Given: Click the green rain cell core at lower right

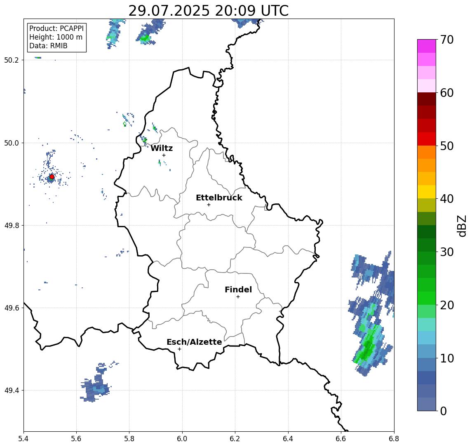Looking at the screenshot, I should (368, 346).
